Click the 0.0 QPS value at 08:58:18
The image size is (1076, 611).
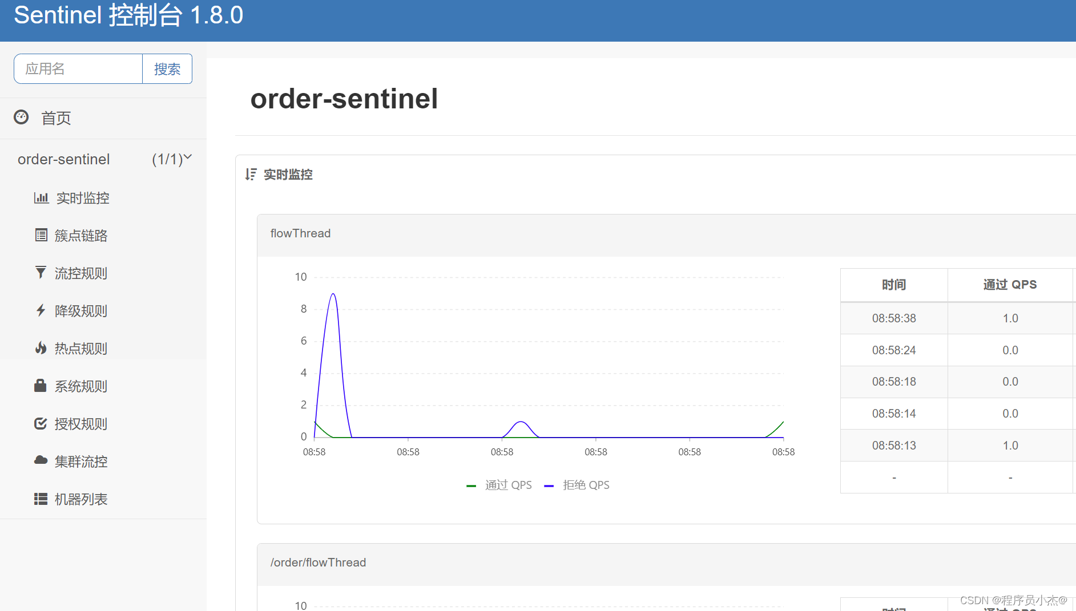[1010, 382]
